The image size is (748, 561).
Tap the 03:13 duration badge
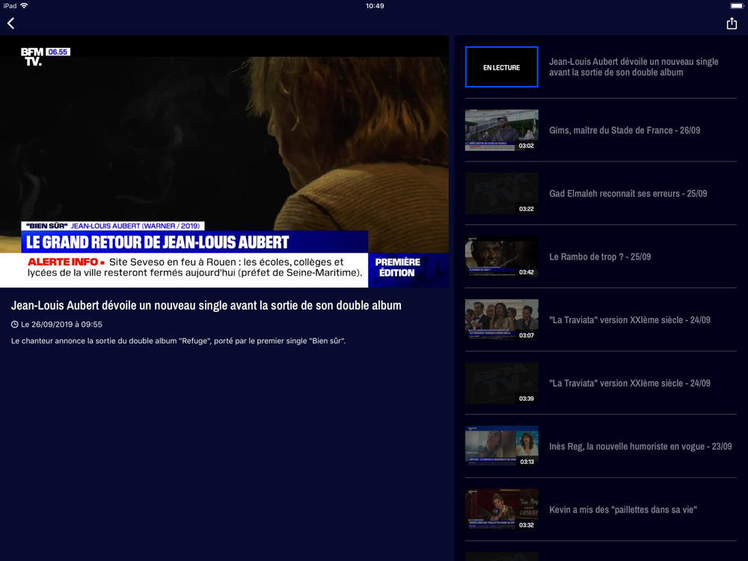point(527,462)
